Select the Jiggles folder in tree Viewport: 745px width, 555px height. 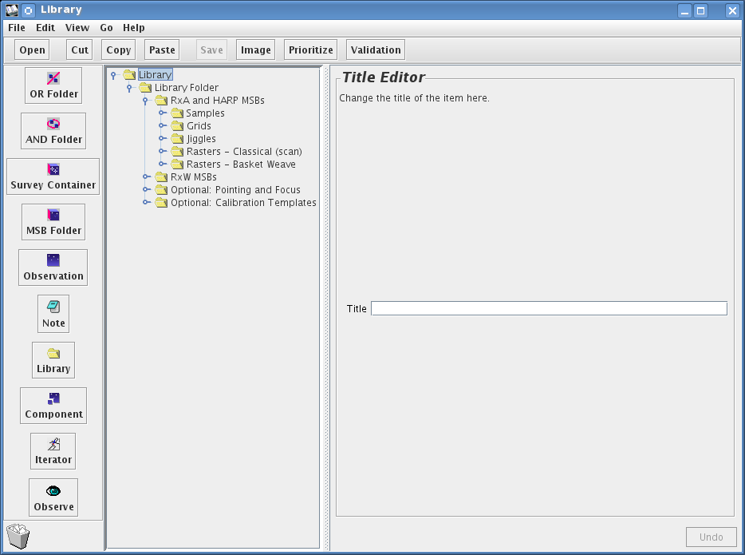pos(201,139)
